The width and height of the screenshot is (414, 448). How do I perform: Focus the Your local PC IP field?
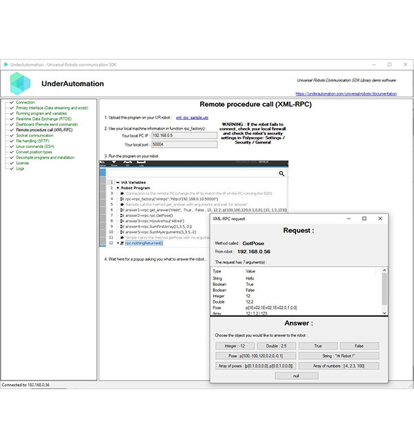184,135
